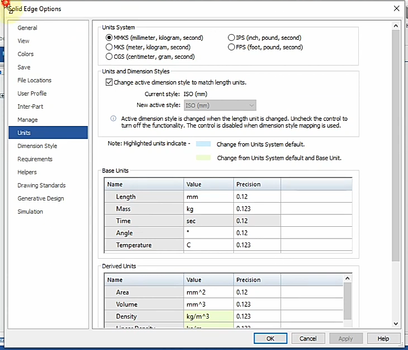Click Derived Units table scroll up arrow
408x350 pixels.
348,278
